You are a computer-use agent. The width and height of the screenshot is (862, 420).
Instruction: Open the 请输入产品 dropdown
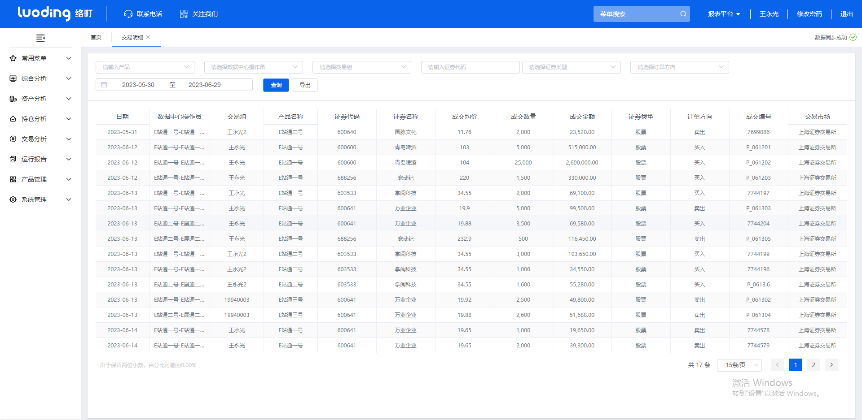click(x=145, y=67)
